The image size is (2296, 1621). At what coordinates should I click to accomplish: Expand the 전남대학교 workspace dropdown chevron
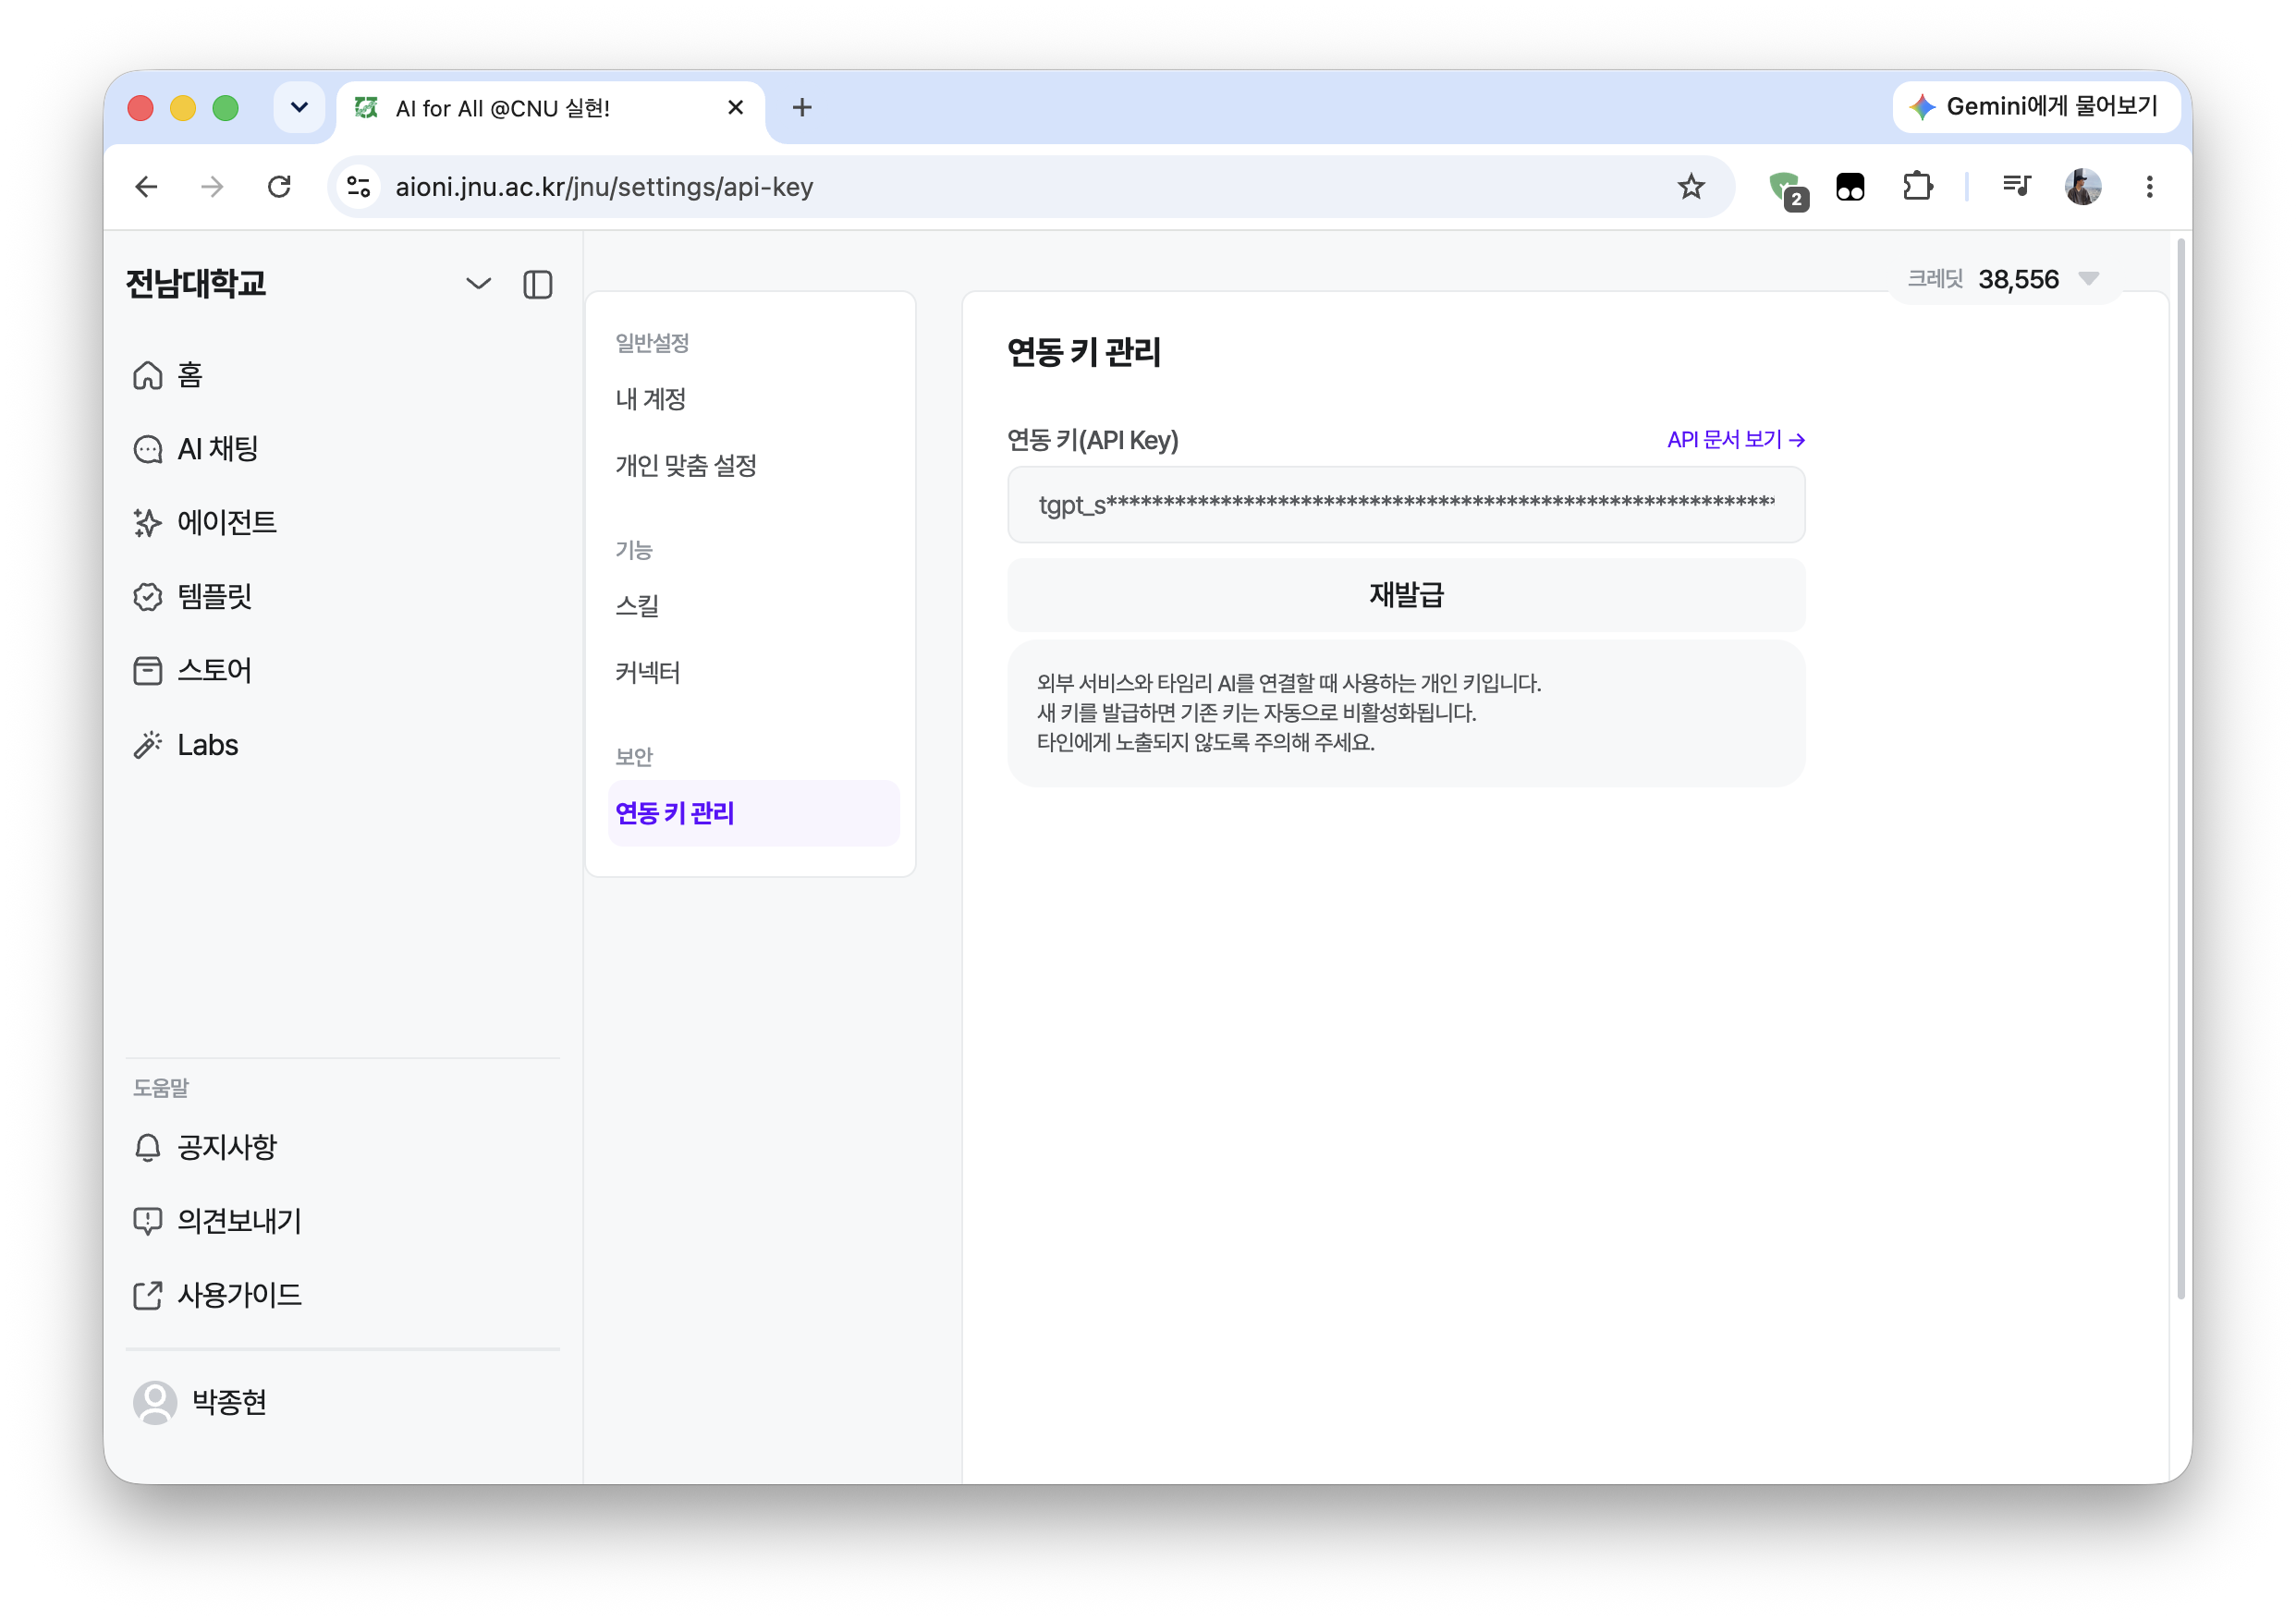click(x=478, y=284)
